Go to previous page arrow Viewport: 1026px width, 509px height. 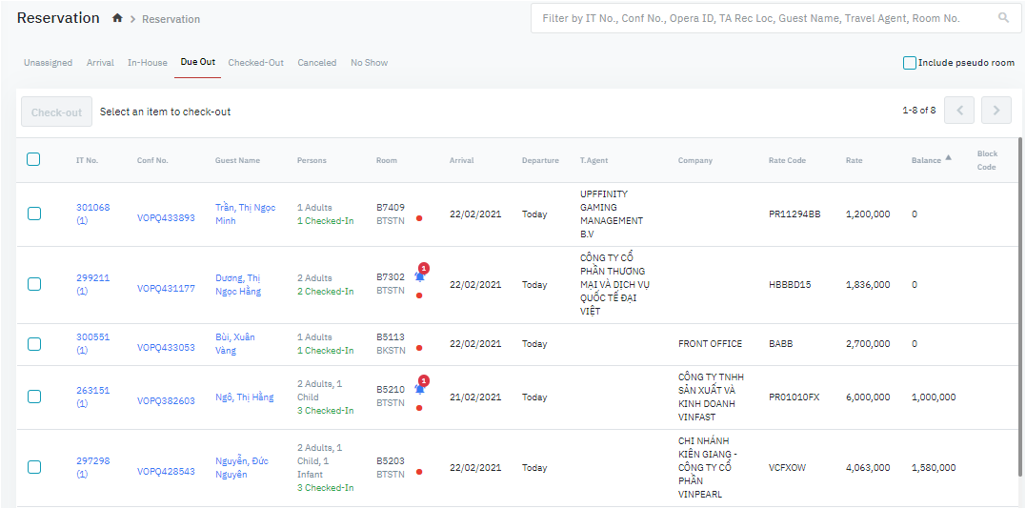point(959,111)
